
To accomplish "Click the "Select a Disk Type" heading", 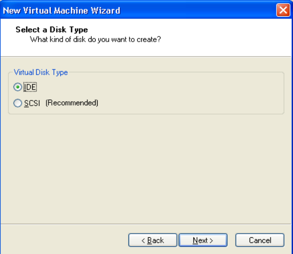I will pos(52,30).
